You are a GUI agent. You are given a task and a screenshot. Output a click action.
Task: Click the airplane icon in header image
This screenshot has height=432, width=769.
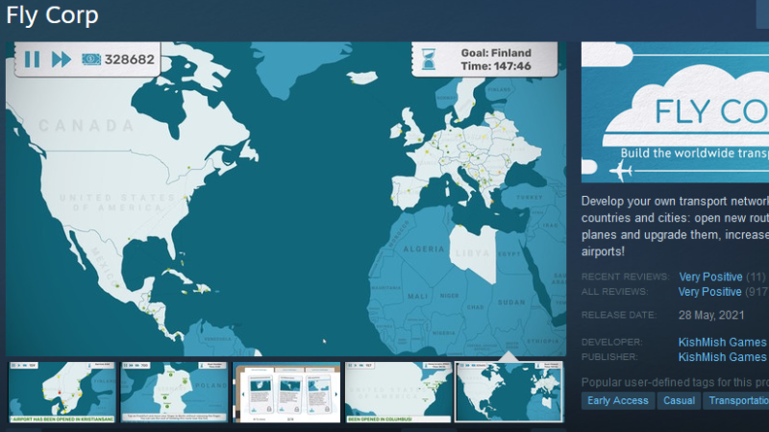tap(620, 172)
